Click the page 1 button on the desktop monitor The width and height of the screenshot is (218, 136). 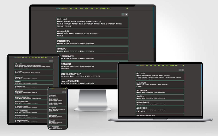(123, 14)
